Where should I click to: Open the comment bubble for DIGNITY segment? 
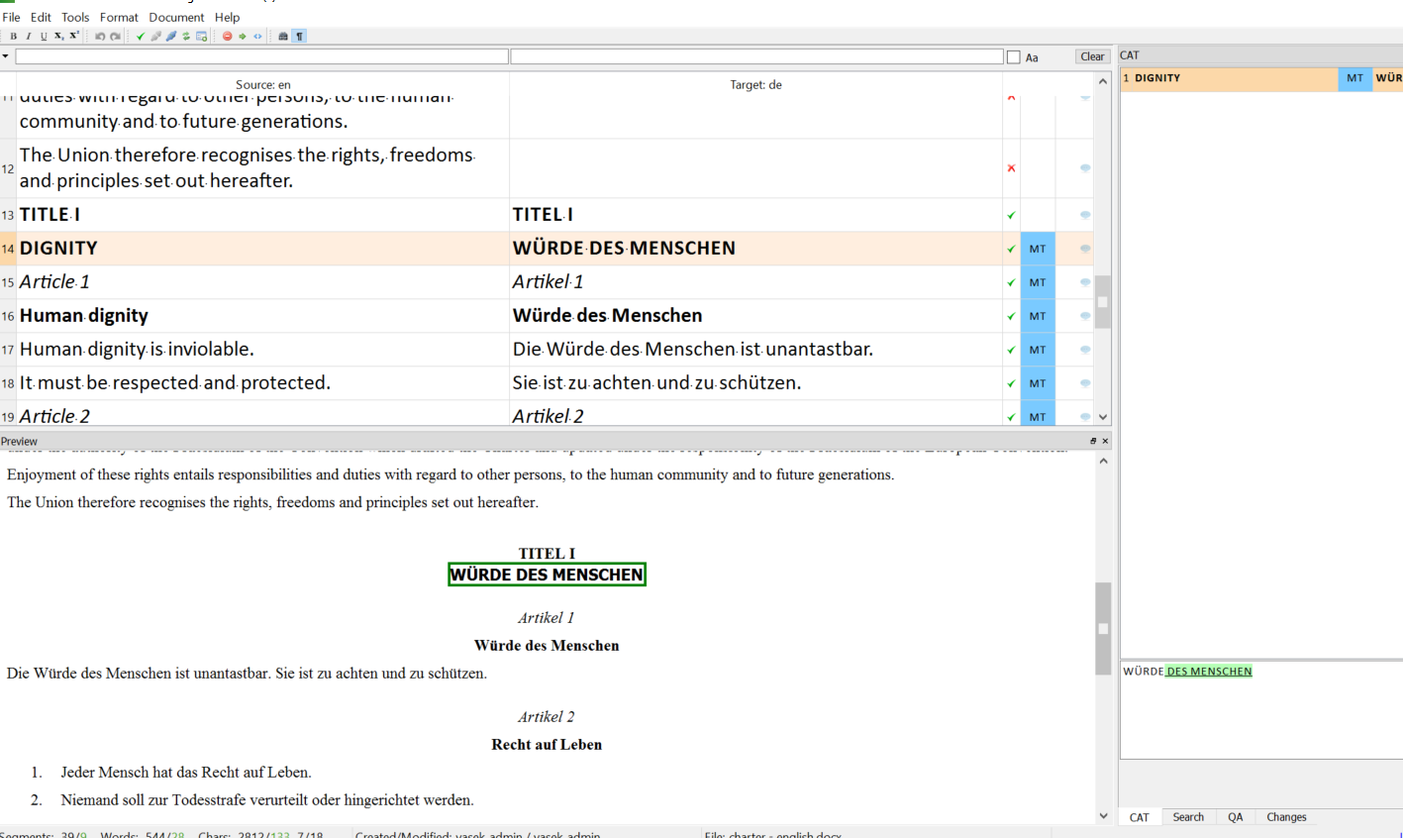click(x=1085, y=249)
